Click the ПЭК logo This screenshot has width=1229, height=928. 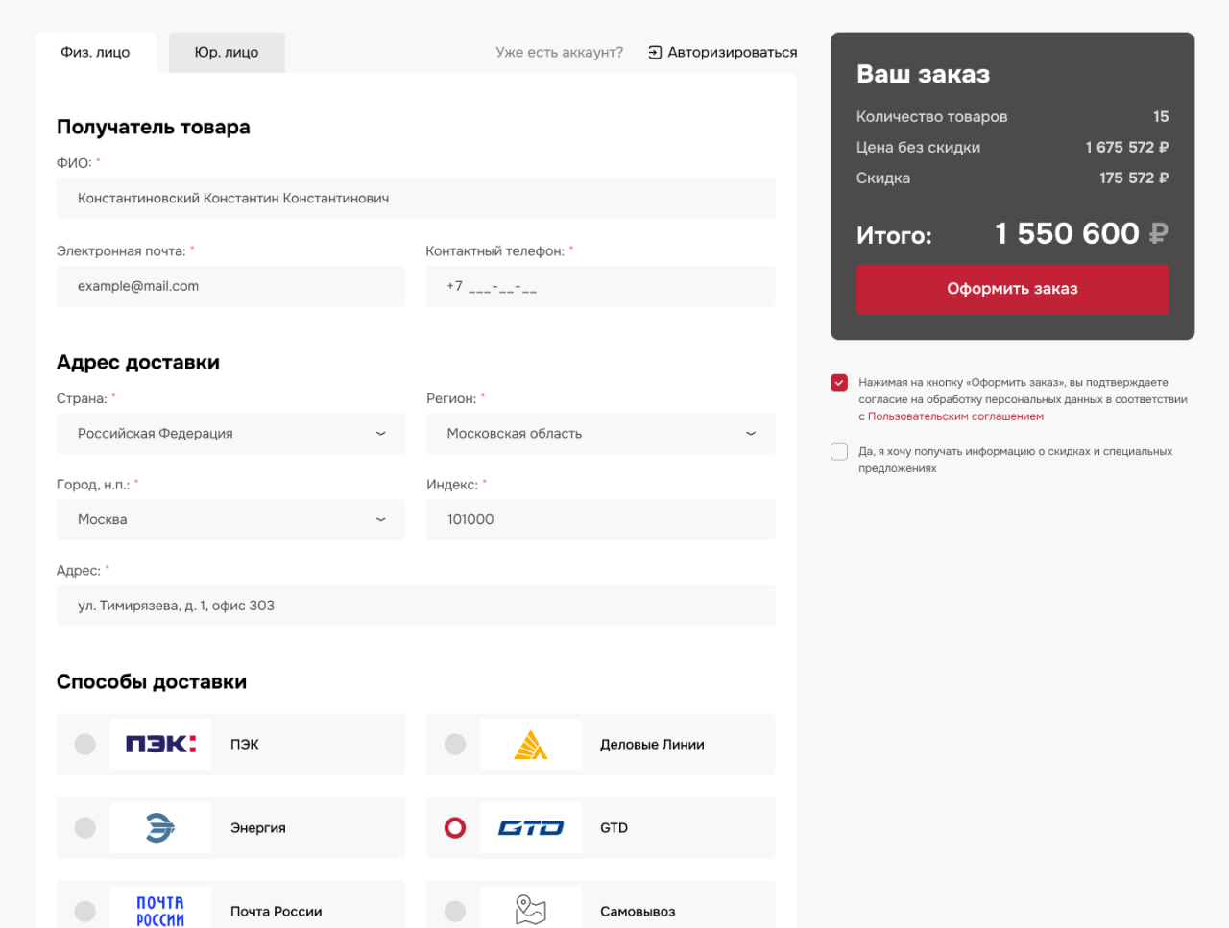[x=160, y=744]
